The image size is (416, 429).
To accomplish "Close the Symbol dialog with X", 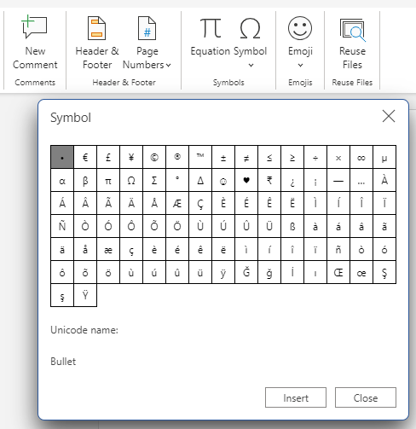I will [389, 116].
